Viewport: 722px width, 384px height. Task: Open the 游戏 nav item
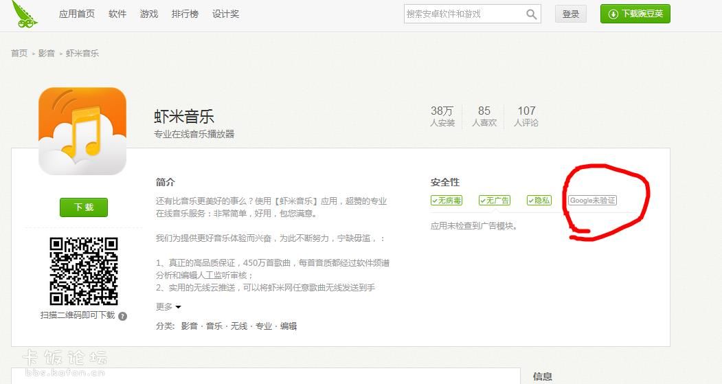[x=149, y=14]
